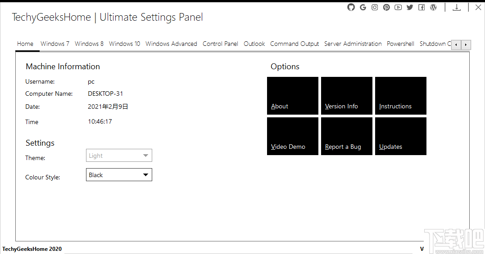Open the partially visible Shutdown tab
The image size is (485, 254).
(x=435, y=44)
